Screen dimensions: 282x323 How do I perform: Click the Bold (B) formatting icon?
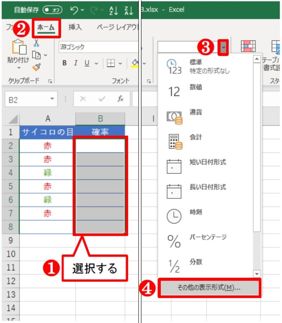[65, 63]
